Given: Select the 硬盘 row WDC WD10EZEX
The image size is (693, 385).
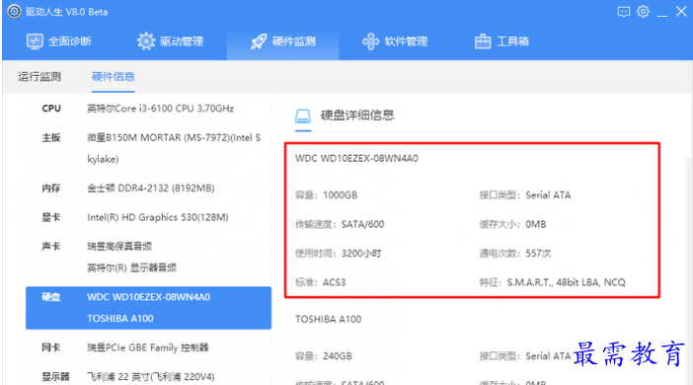Looking at the screenshot, I should [148, 308].
